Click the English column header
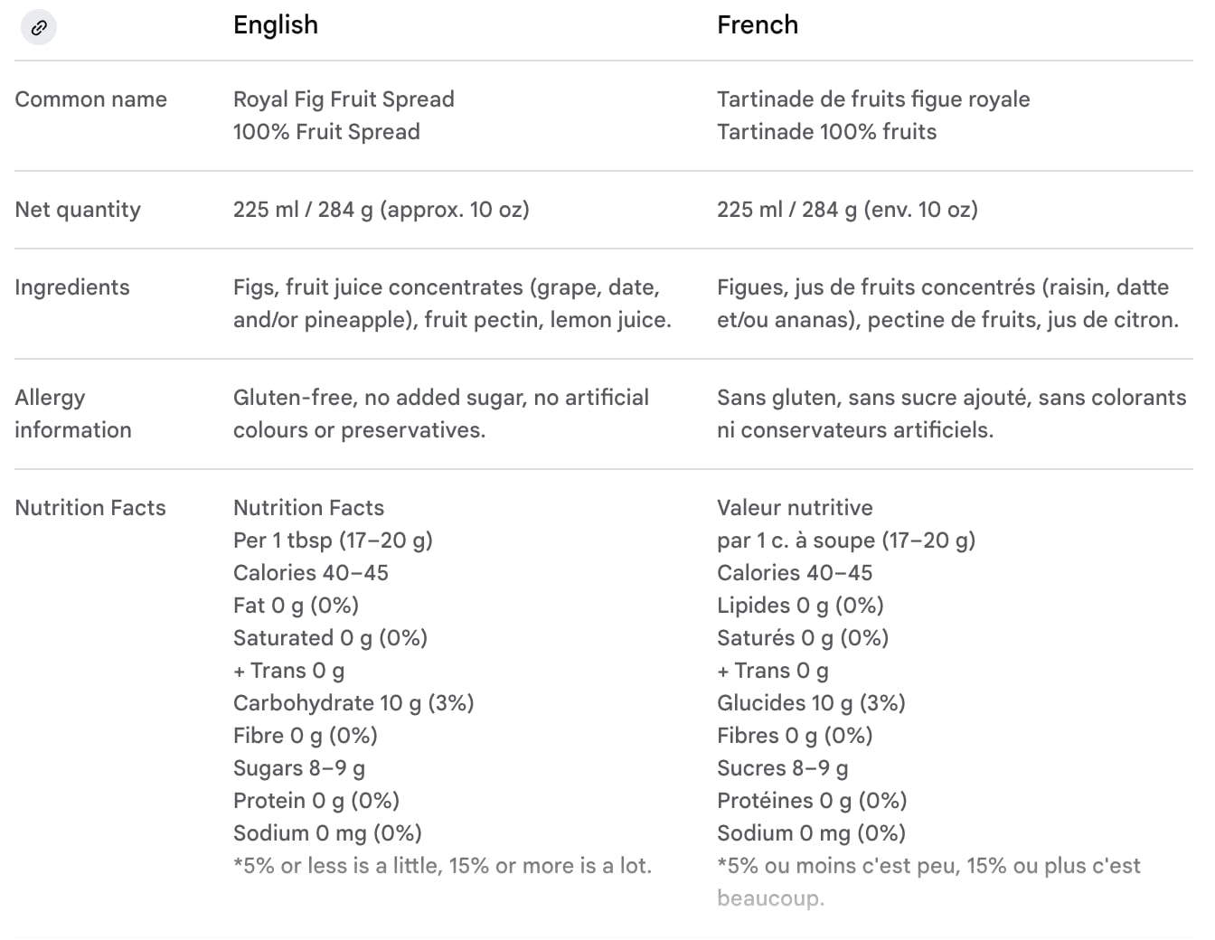Image resolution: width=1215 pixels, height=940 pixels. point(275,25)
